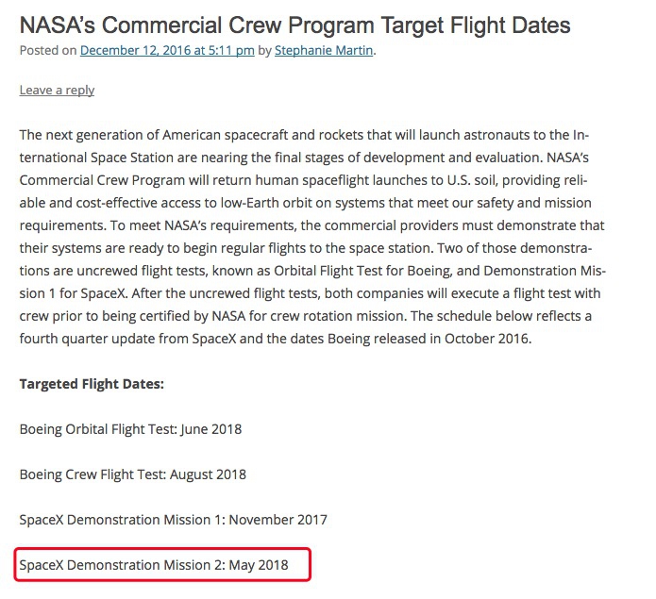Click the Posted on text before the date
This screenshot has width=656, height=599.
pos(48,51)
